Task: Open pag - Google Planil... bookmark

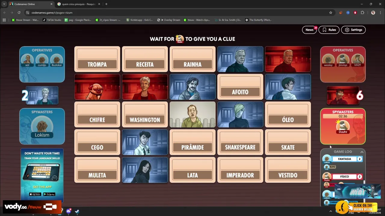Action: (x=78, y=20)
